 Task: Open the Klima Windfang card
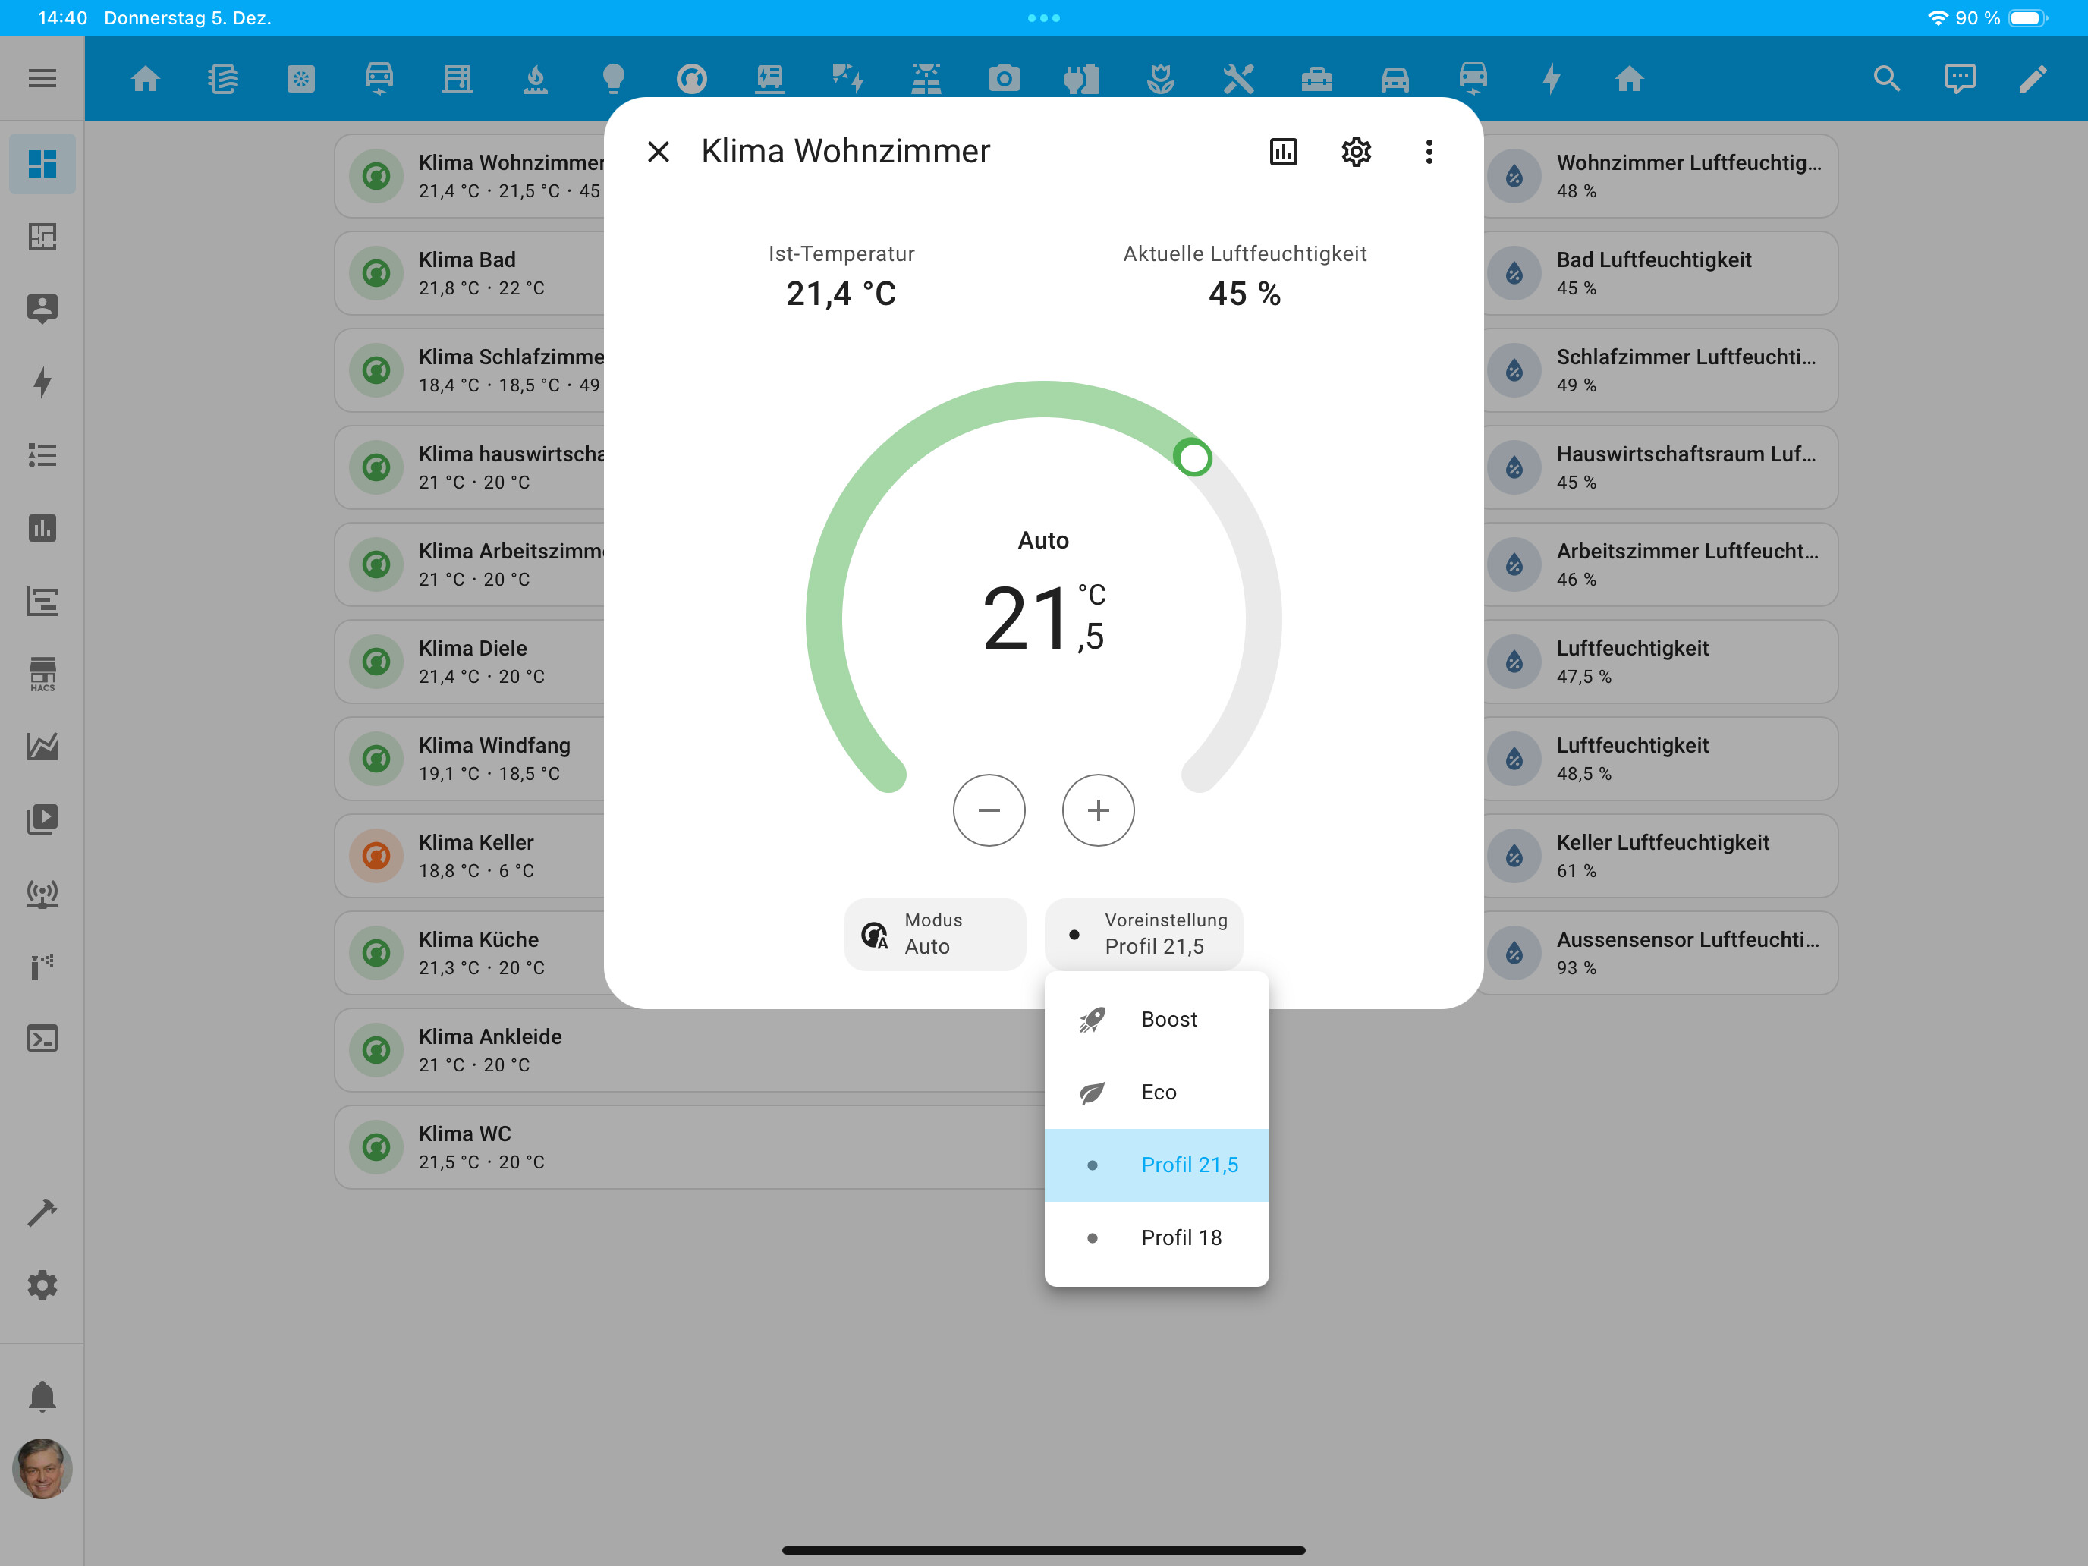point(469,758)
